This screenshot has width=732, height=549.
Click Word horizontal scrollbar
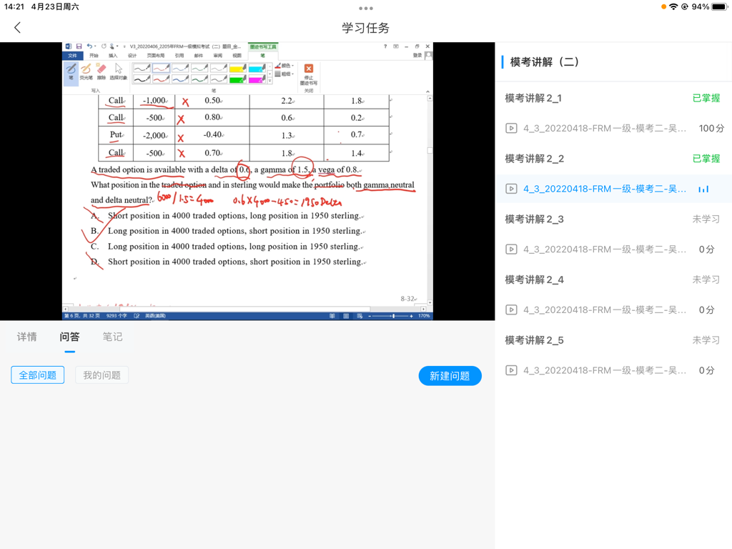[x=244, y=309]
